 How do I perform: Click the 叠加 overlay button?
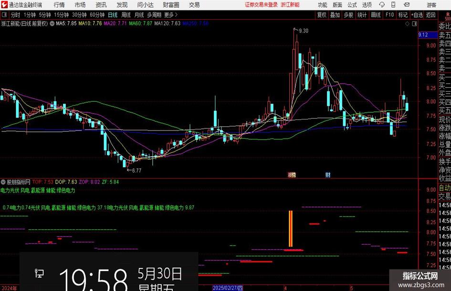pos(335,15)
